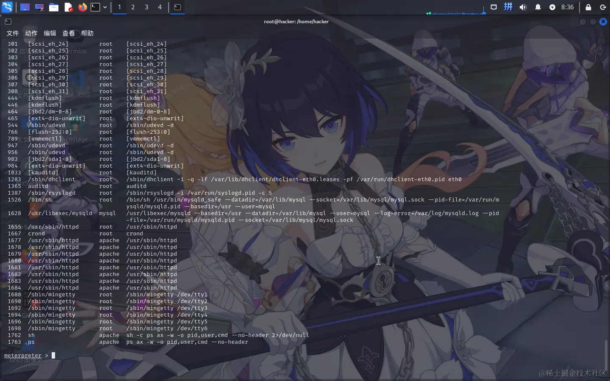The height and width of the screenshot is (381, 610).
Task: Click PID 1655 for the root httpd process
Action: coord(14,227)
